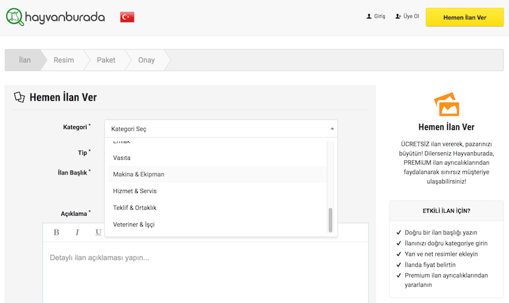Switch to the Paket step tab
Screen dimensions: 509x303
click(106, 60)
